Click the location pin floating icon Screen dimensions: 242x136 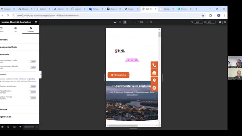[154, 80]
